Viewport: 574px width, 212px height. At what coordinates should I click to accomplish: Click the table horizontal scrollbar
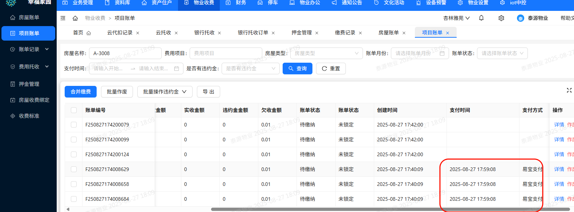pyautogui.click(x=391, y=209)
